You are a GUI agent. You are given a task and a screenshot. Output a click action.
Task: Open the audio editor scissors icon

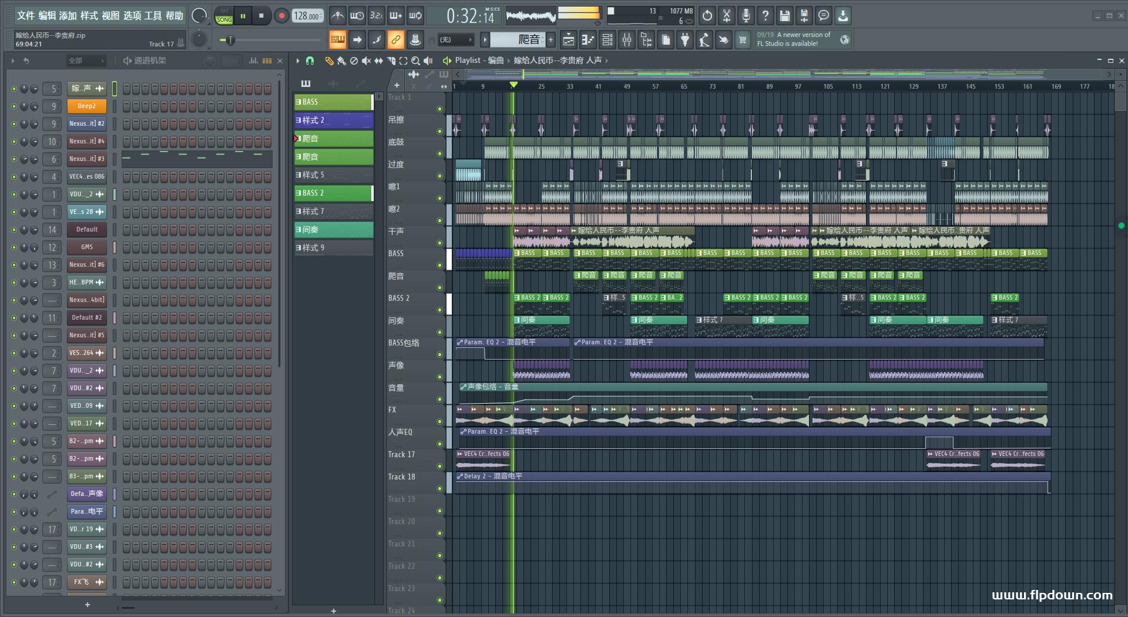tap(727, 16)
